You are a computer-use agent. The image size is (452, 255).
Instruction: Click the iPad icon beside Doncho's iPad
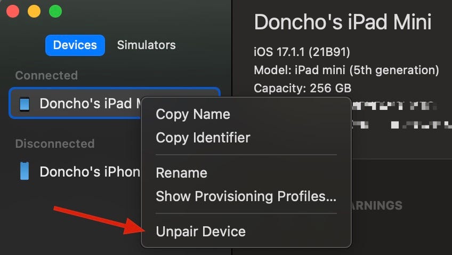25,104
